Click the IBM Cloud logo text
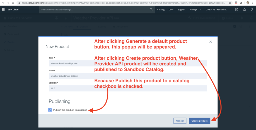This screenshot has height=130, width=256. (x=13, y=10)
